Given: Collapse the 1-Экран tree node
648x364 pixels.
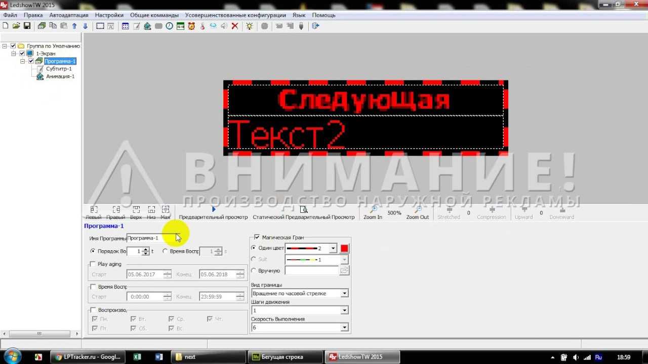Looking at the screenshot, I should [x=14, y=54].
